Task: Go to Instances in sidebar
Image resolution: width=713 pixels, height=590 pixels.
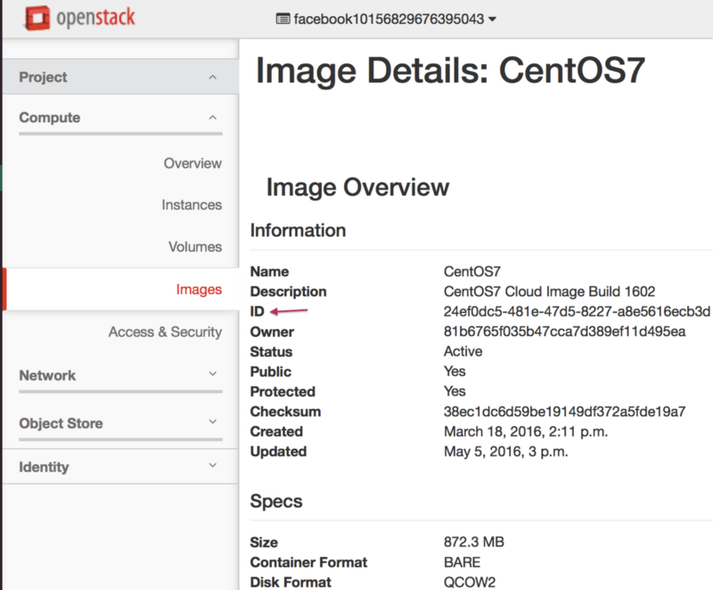Action: pos(192,205)
